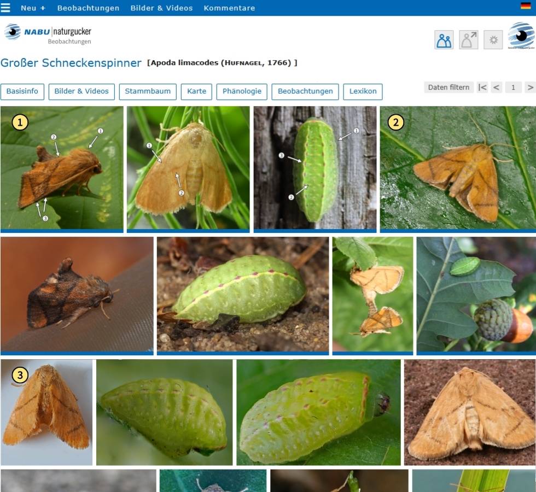Open the settings gear icon
Viewport: 536px width, 492px height.
pyautogui.click(x=493, y=39)
